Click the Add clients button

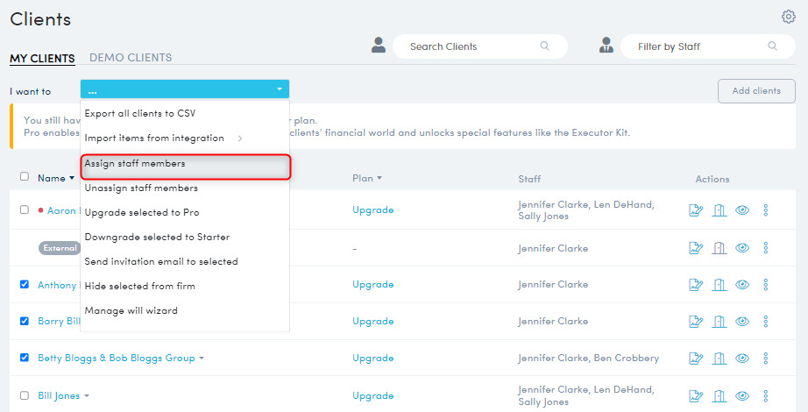tap(756, 91)
